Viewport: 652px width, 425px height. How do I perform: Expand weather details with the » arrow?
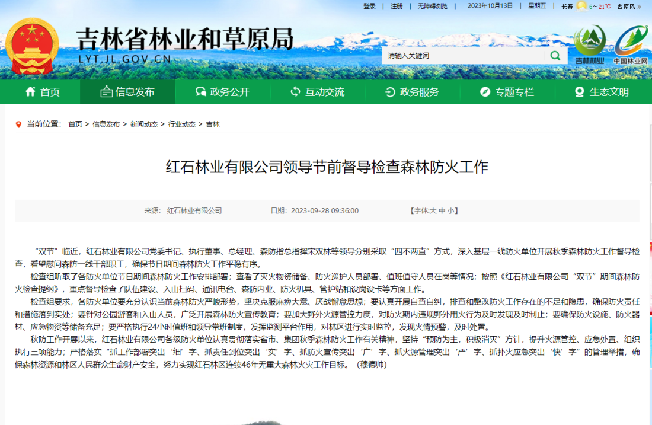[x=640, y=7]
